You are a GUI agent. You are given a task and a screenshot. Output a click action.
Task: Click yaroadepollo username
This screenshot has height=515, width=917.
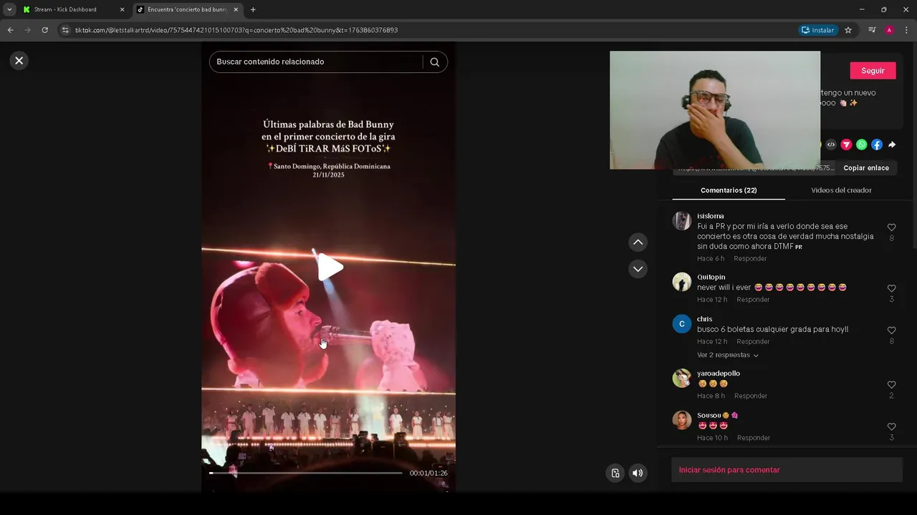[719, 373]
